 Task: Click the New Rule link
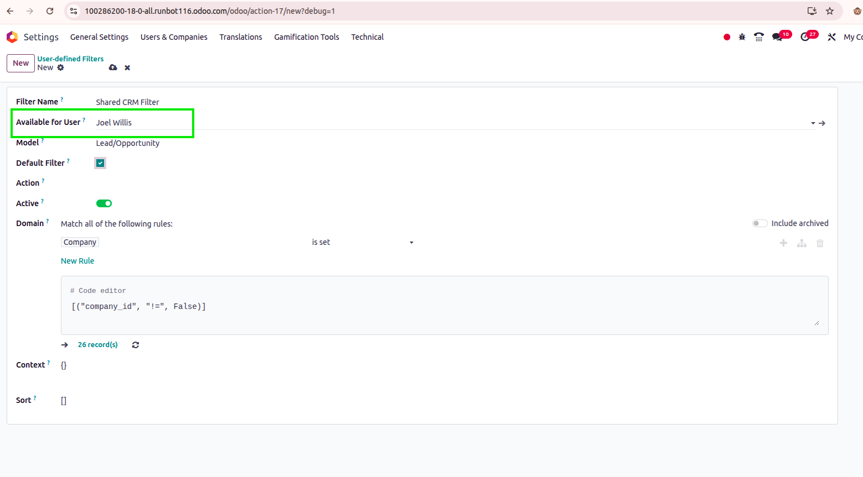coord(77,261)
